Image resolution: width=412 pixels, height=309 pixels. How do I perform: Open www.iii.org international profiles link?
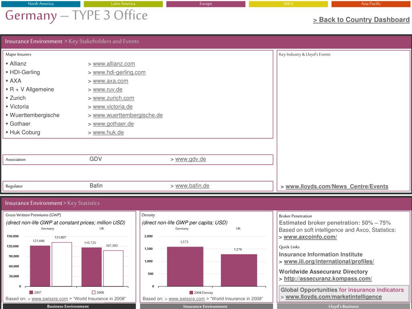tap(329, 262)
